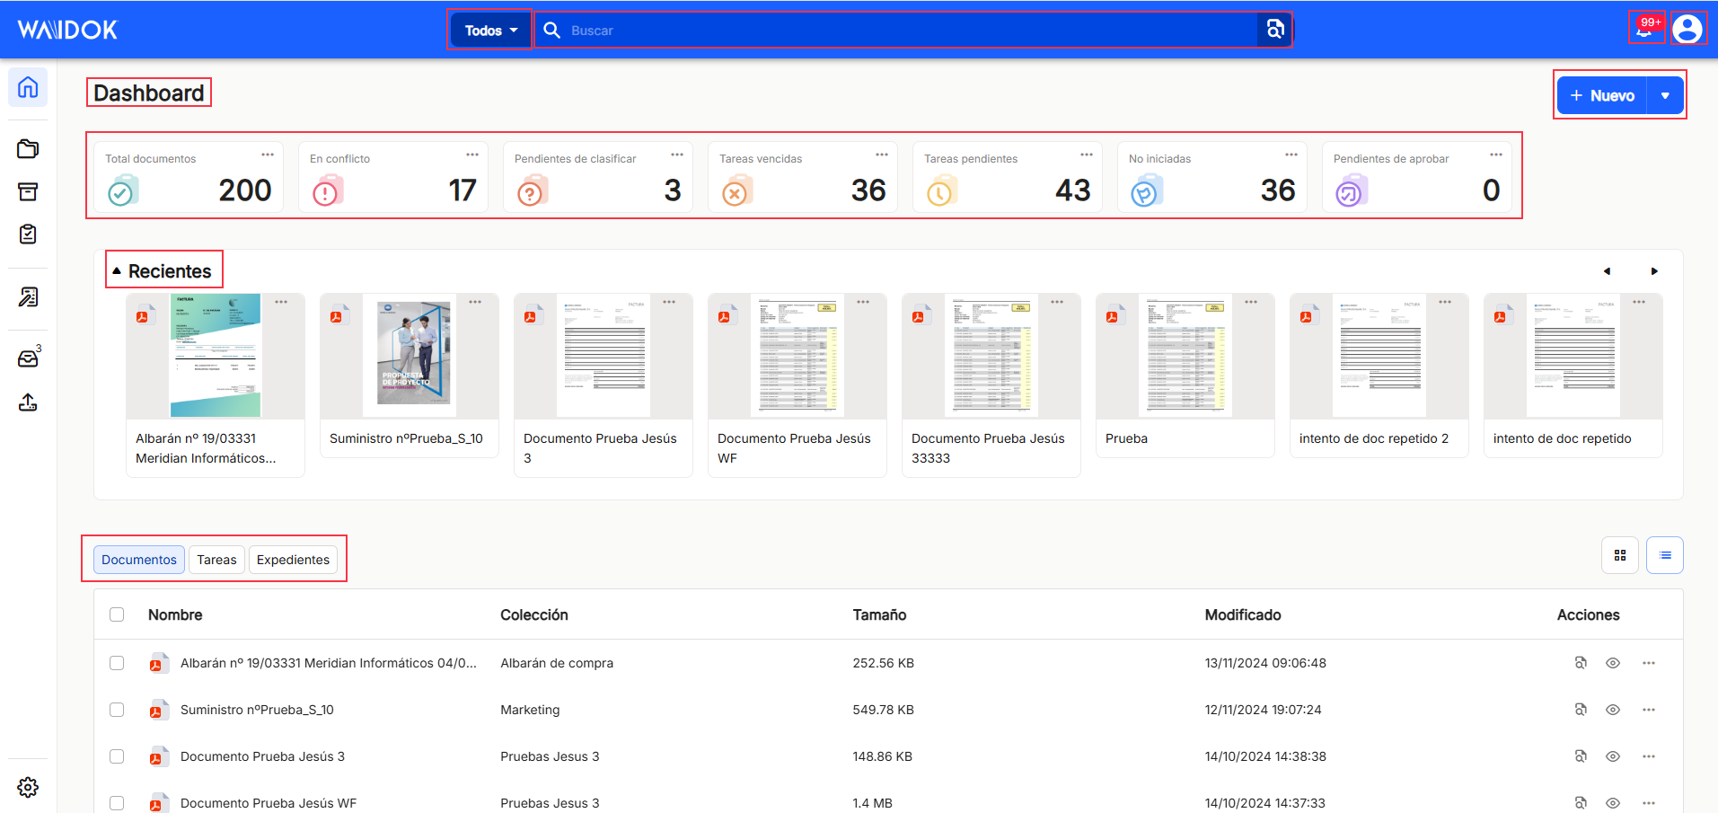Sort table by Modificado column header

pyautogui.click(x=1243, y=614)
